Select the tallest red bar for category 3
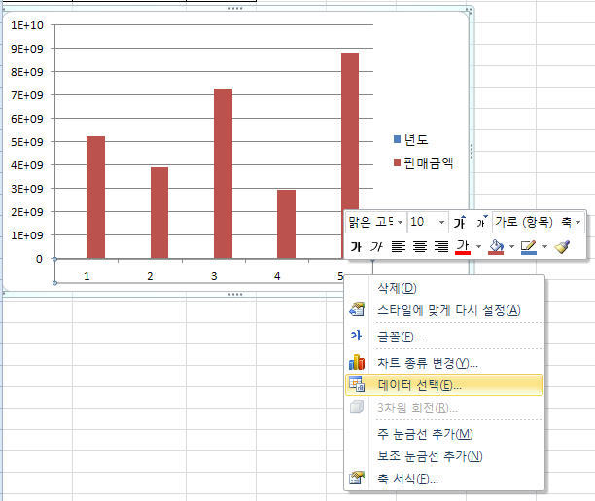Viewport: 595px width, 501px height. coord(224,173)
